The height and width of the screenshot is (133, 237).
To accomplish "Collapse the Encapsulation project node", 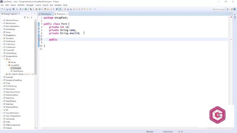I will point(2,56).
